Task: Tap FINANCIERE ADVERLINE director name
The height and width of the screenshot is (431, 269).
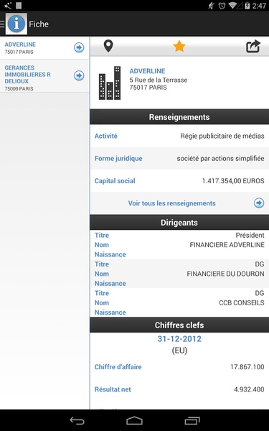Action: click(x=227, y=245)
